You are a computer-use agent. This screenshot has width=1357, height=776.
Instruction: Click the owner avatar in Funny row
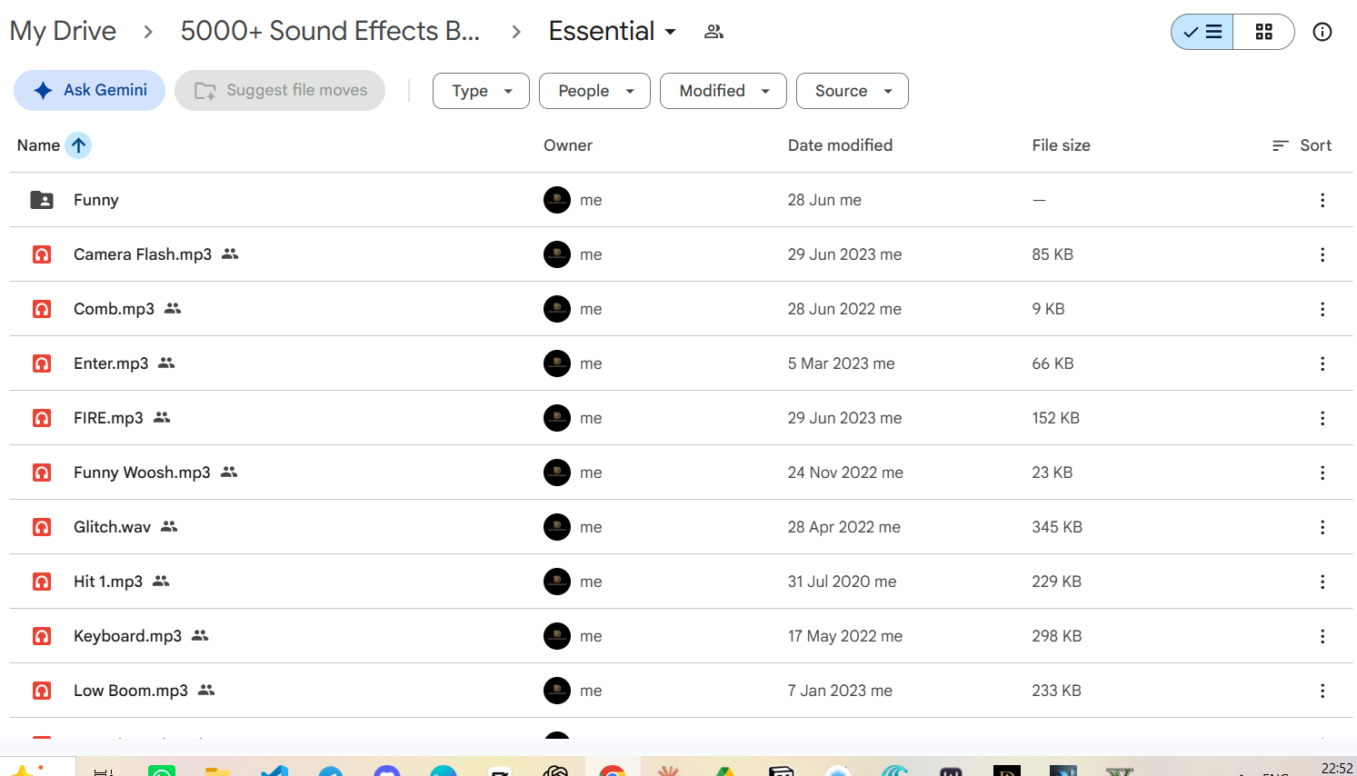point(557,200)
